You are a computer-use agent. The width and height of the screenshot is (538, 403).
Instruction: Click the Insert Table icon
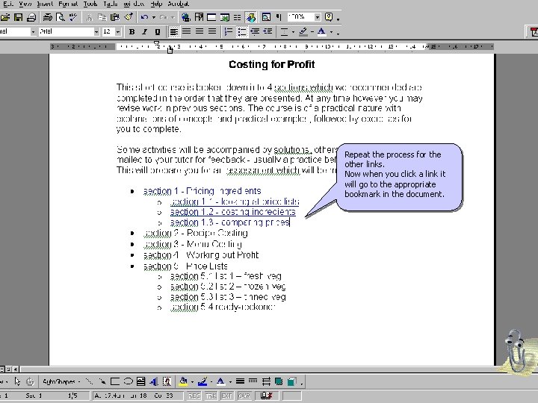[211, 17]
